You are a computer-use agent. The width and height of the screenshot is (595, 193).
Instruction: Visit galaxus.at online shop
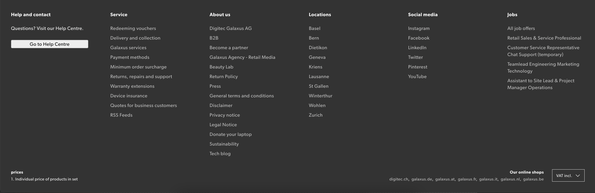click(x=445, y=179)
